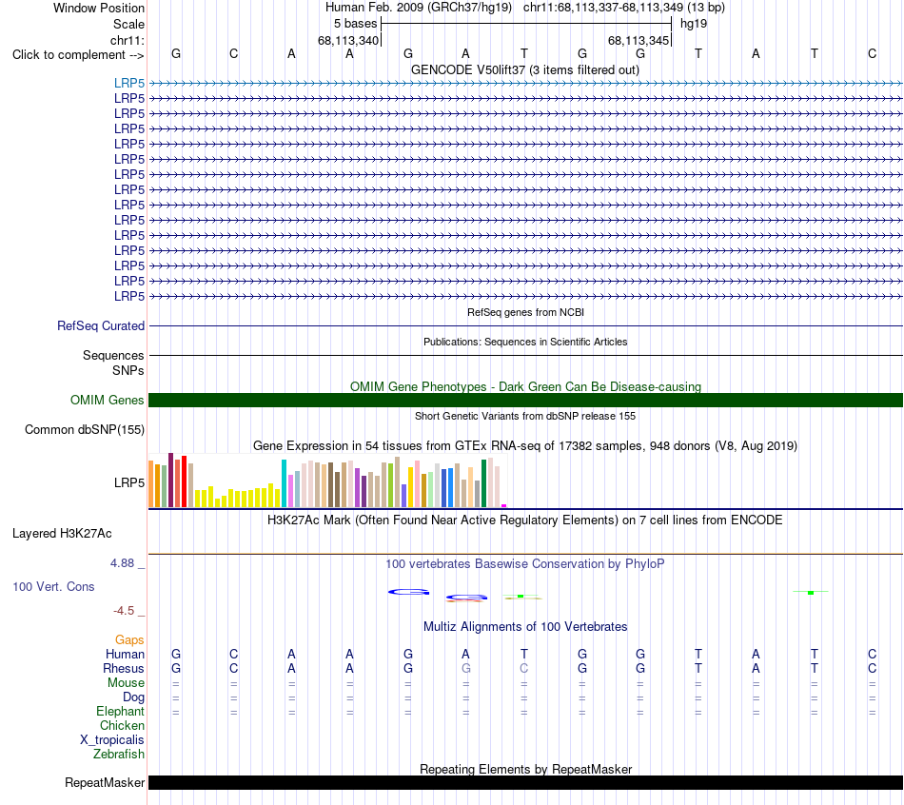Click the 68,113,340 position marker
The height and width of the screenshot is (805, 904).
coord(348,40)
